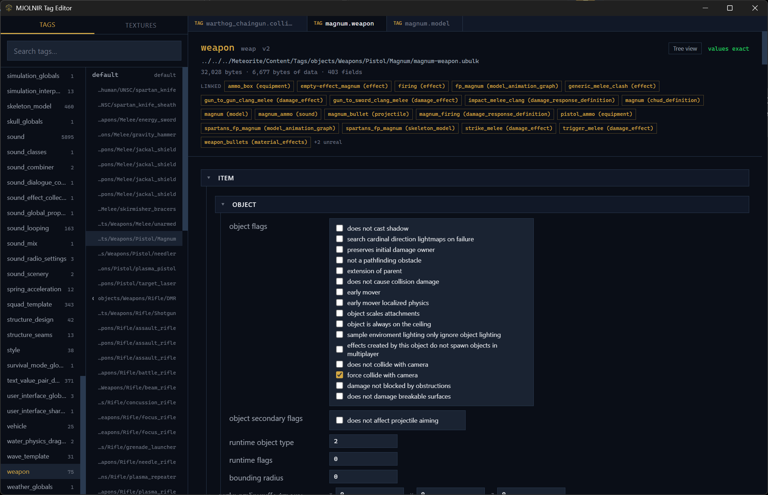768x495 pixels.
Task: Open the objects/Weapons/Rifle/DMR tag
Action: pos(134,298)
